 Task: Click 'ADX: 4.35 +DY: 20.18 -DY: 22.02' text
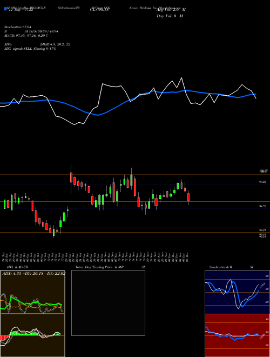(33, 274)
